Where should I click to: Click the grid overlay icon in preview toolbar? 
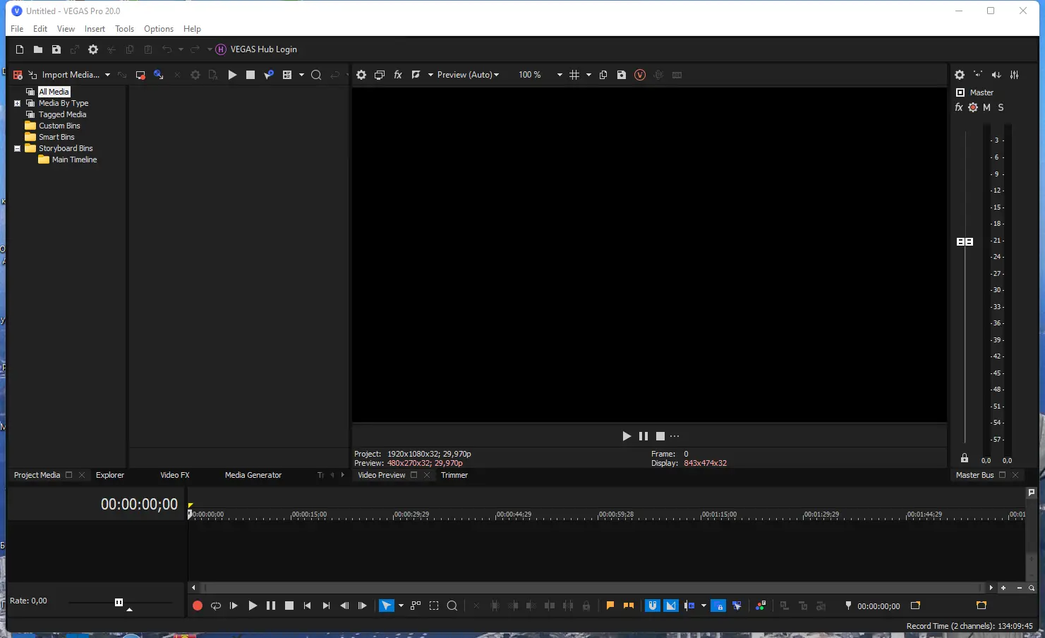[576, 74]
